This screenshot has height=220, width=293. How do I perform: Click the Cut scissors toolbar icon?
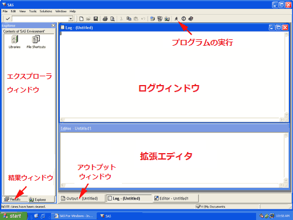(121, 19)
